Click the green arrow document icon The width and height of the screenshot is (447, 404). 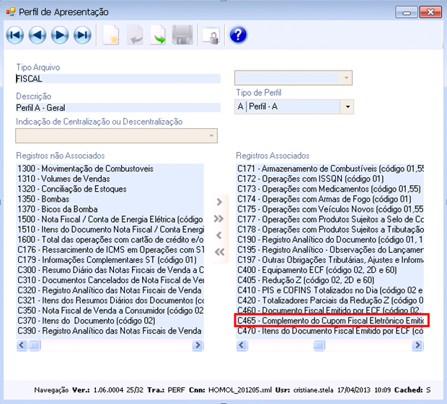(158, 35)
